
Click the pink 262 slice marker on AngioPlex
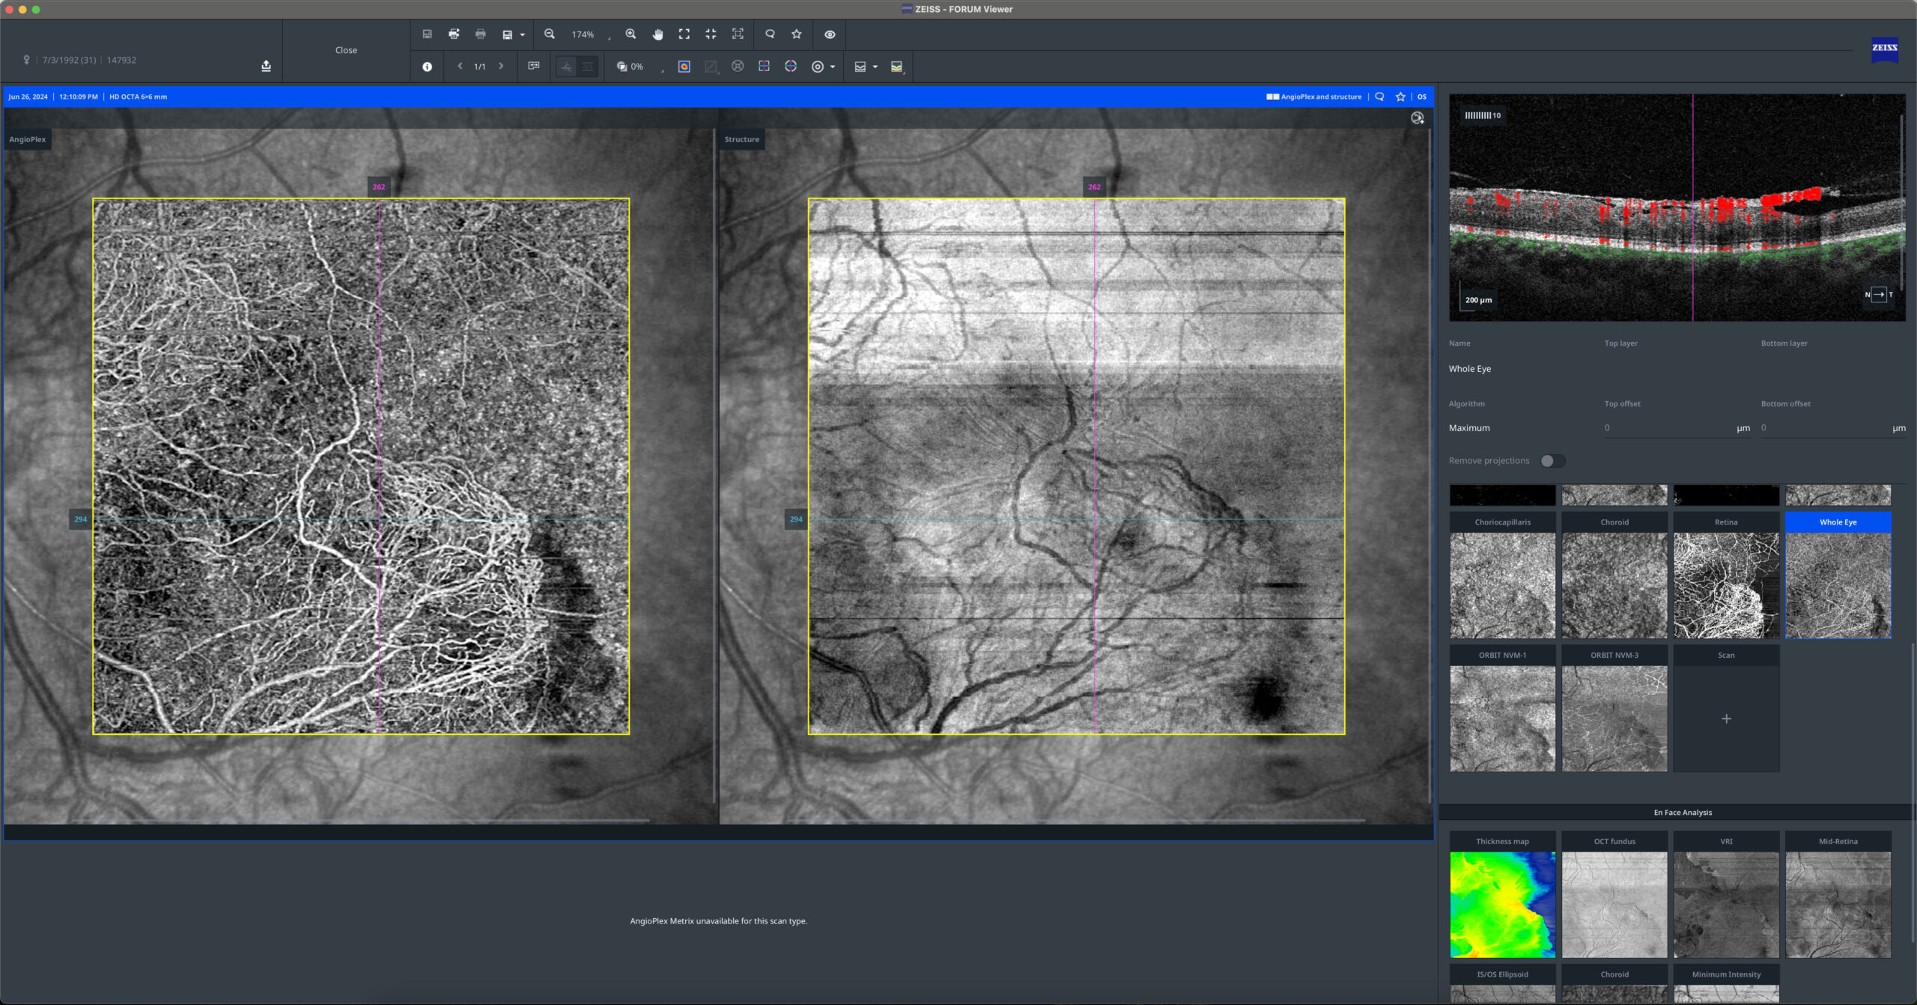coord(379,187)
